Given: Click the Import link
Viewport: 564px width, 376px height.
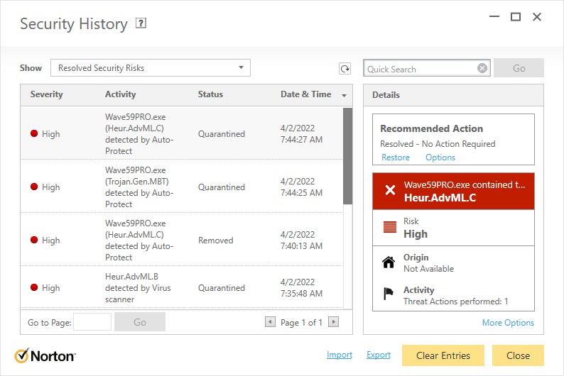Looking at the screenshot, I should pos(340,355).
